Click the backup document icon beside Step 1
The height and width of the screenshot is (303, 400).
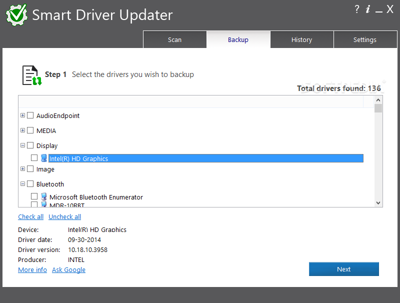point(32,75)
